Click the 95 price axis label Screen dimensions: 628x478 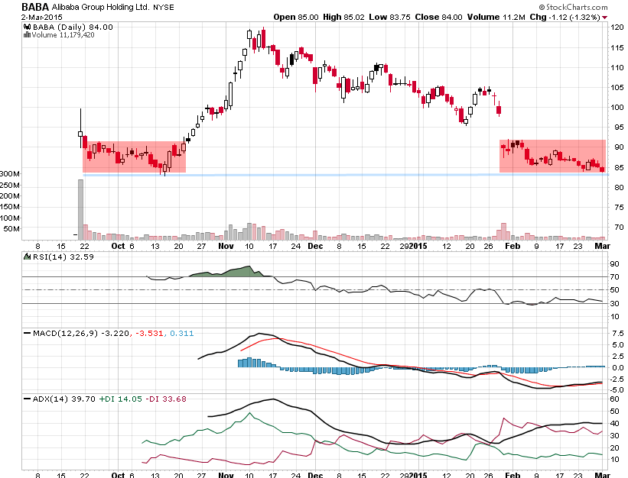point(619,127)
